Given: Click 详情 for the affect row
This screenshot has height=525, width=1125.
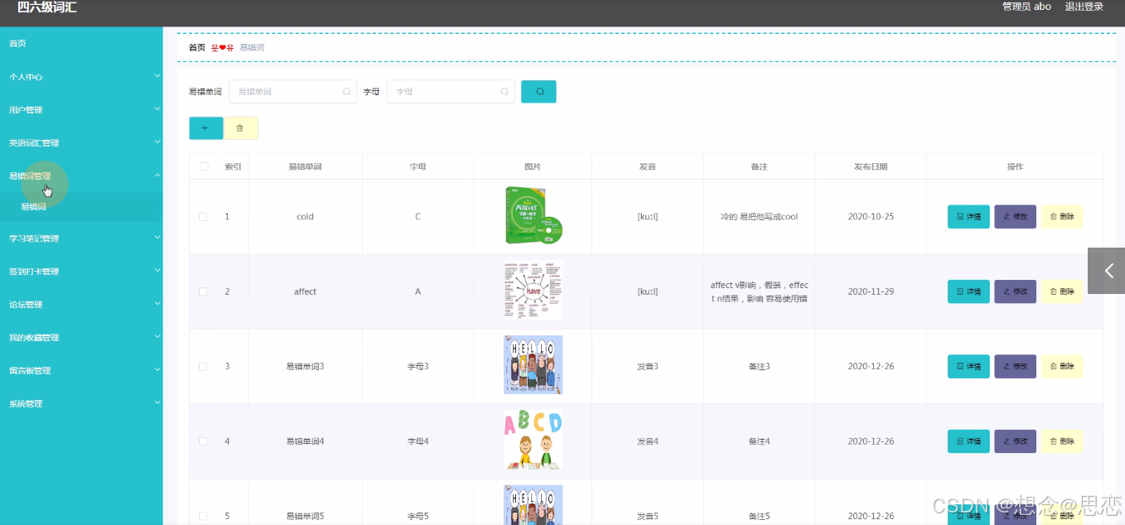Looking at the screenshot, I should pos(968,291).
